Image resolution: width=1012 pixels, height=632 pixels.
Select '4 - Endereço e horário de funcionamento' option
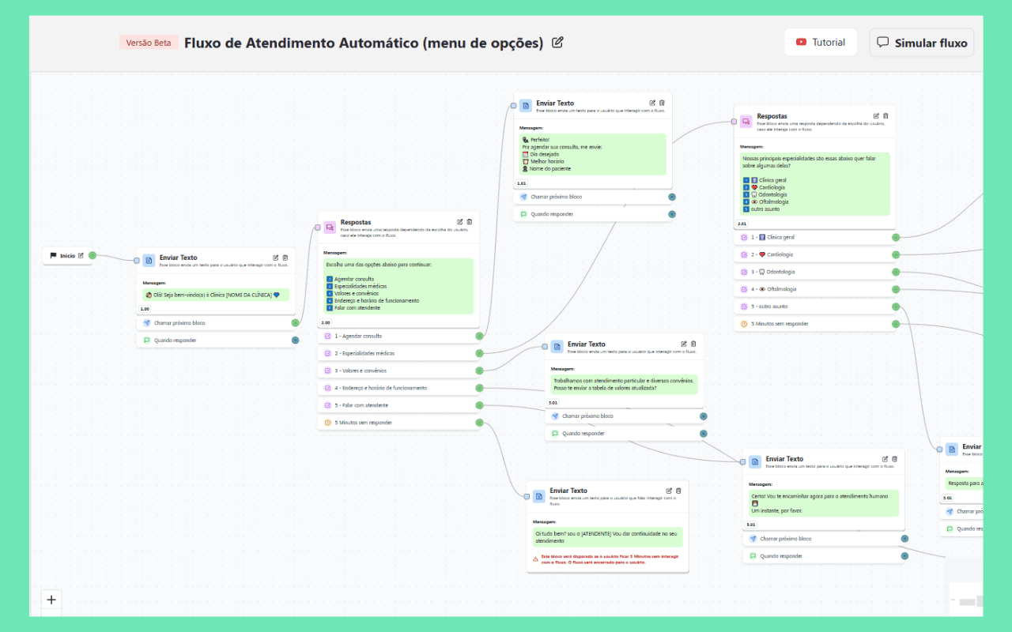coord(395,388)
